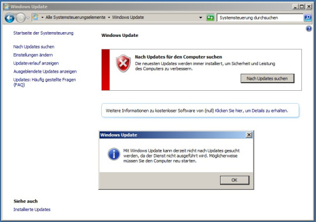Click the magnifier search icon

(x=308, y=18)
